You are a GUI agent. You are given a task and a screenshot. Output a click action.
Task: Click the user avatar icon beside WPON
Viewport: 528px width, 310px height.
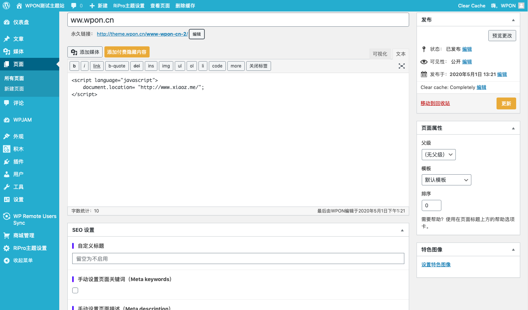(521, 6)
